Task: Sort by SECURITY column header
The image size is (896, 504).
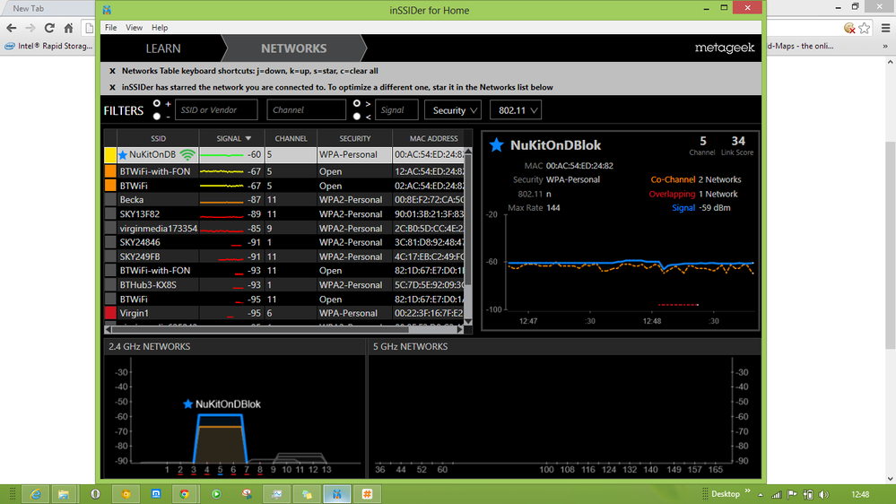Action: click(355, 138)
